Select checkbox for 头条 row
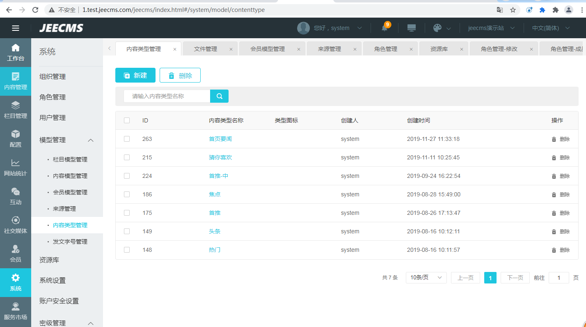This screenshot has height=327, width=586. (127, 231)
